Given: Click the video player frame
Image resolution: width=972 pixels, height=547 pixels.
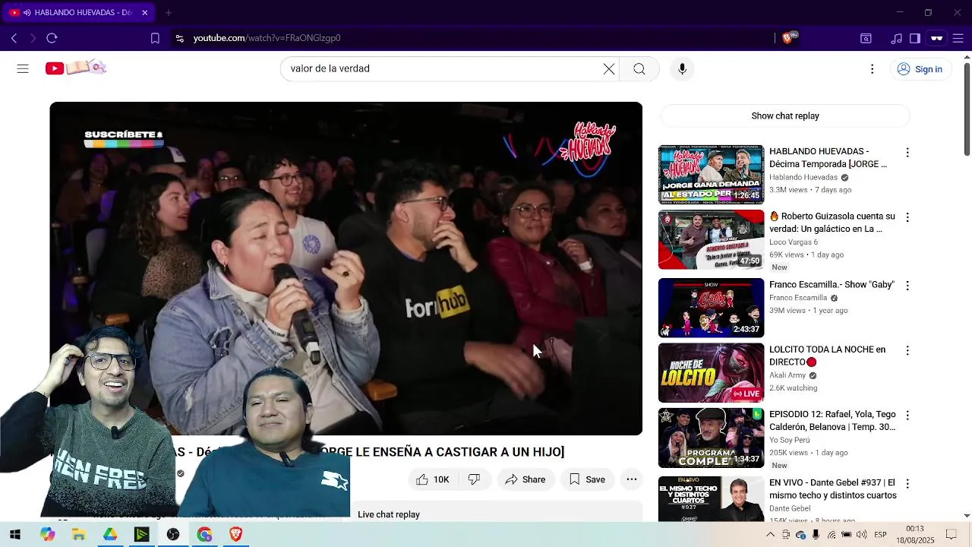Looking at the screenshot, I should pyautogui.click(x=346, y=268).
